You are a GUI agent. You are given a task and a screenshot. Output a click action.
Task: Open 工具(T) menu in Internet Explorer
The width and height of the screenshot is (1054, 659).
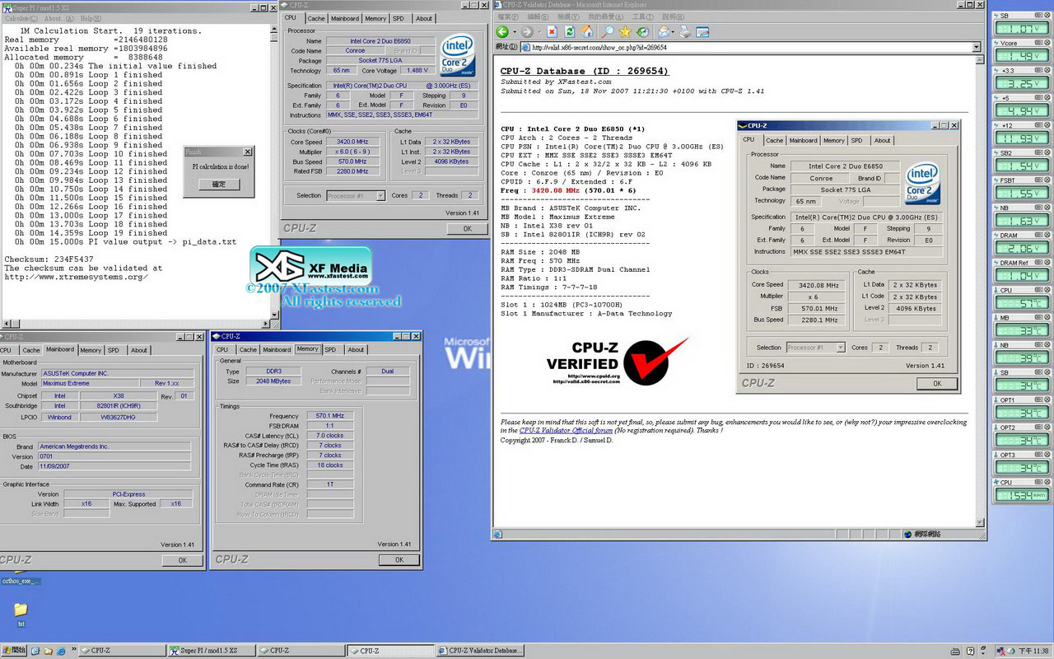(x=642, y=16)
